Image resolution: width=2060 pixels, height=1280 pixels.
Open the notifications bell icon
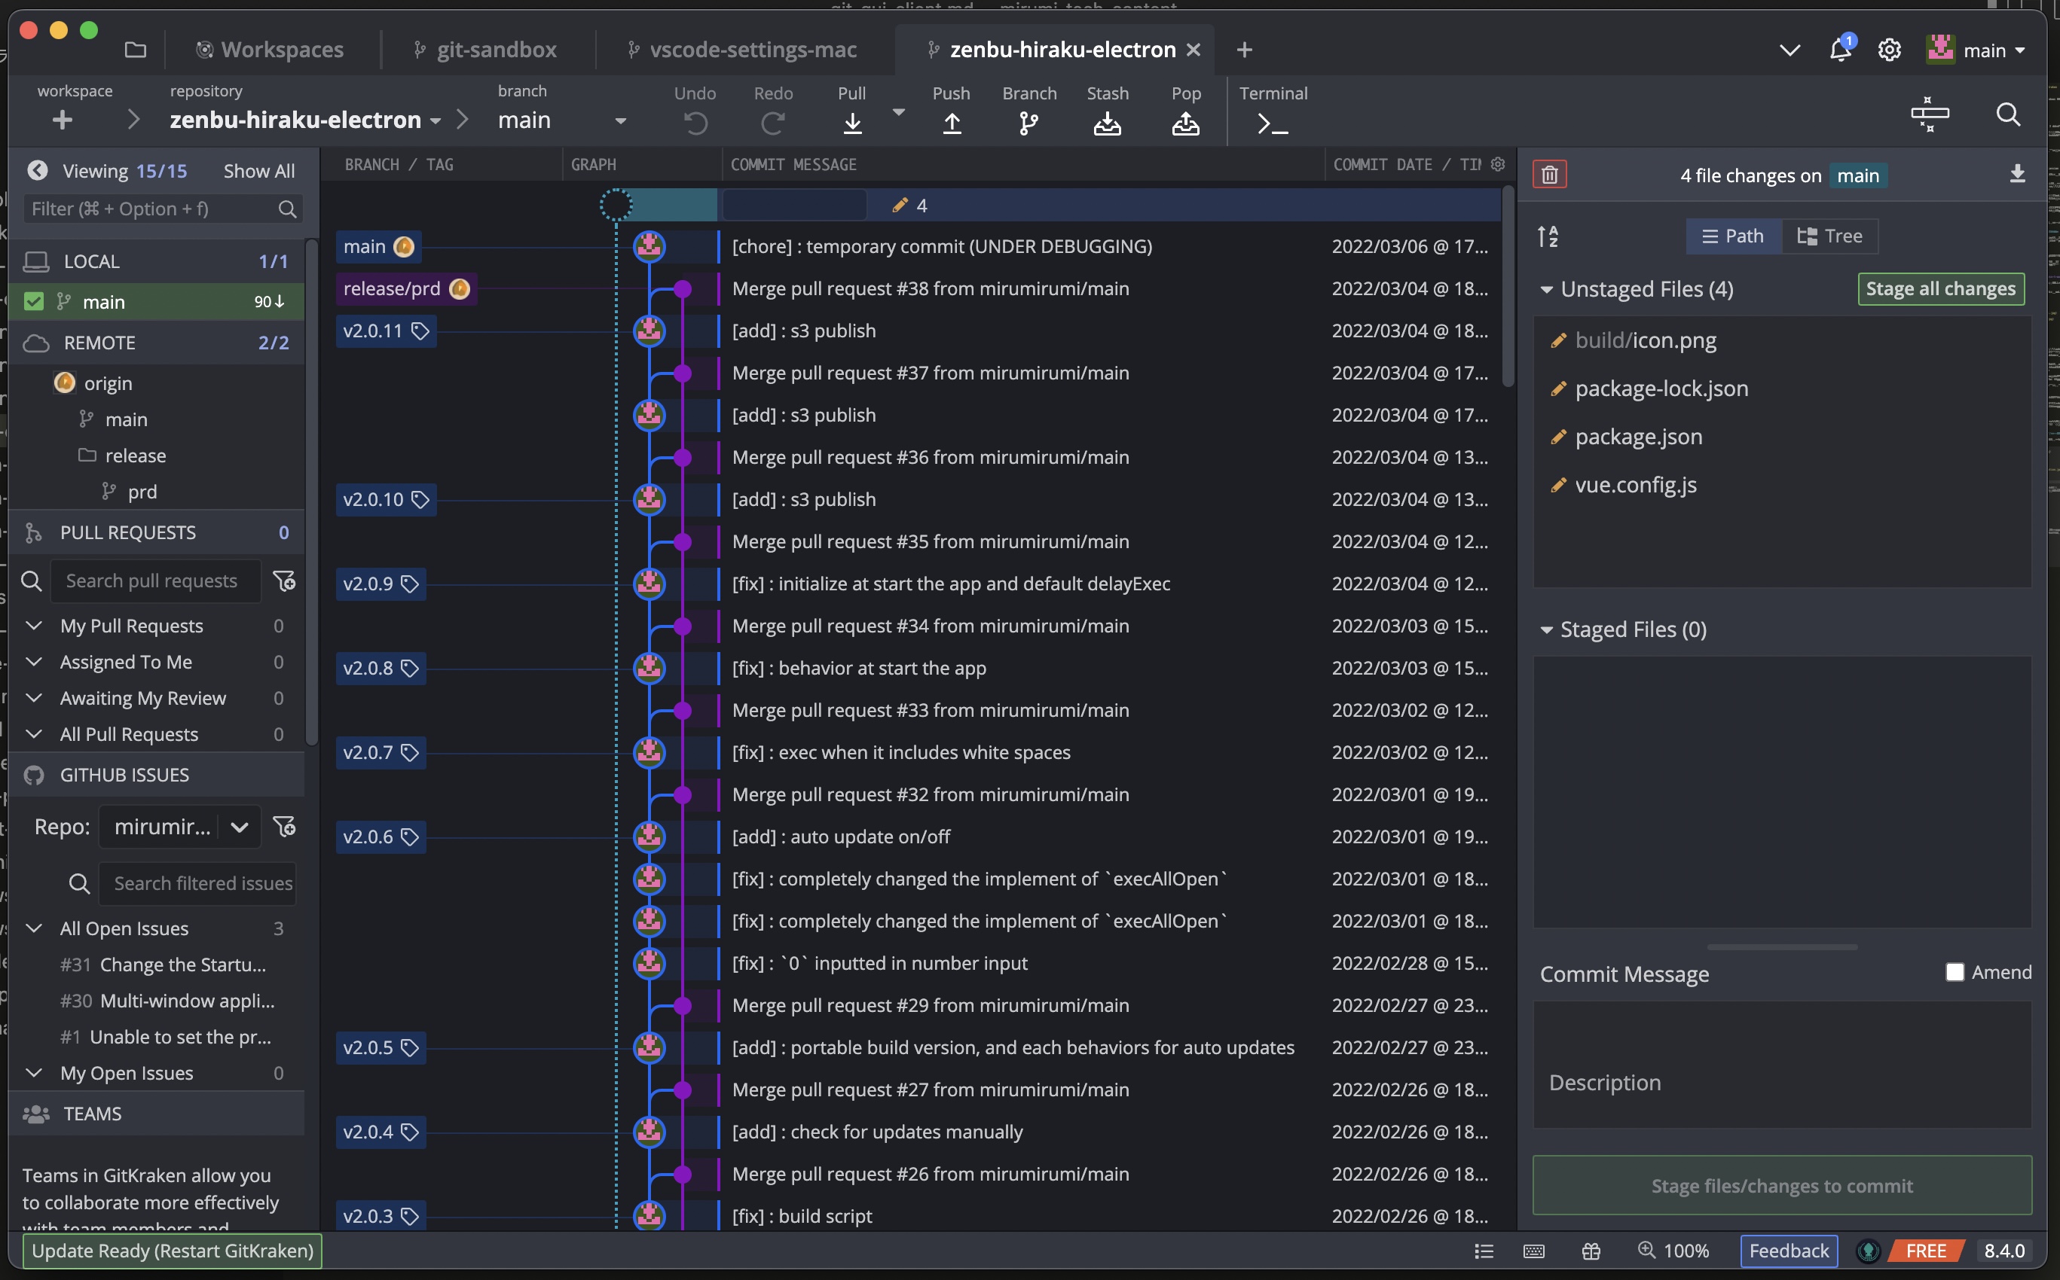pyautogui.click(x=1839, y=50)
